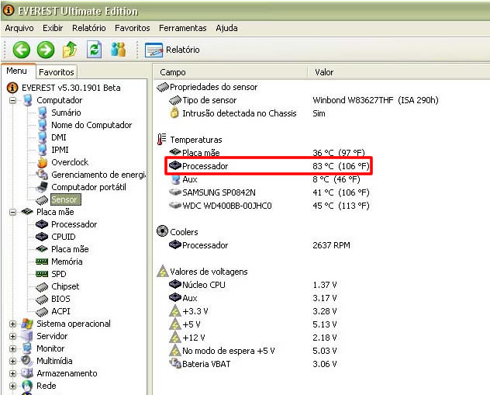Open the Ajuda menu
This screenshot has width=490, height=395.
click(226, 28)
